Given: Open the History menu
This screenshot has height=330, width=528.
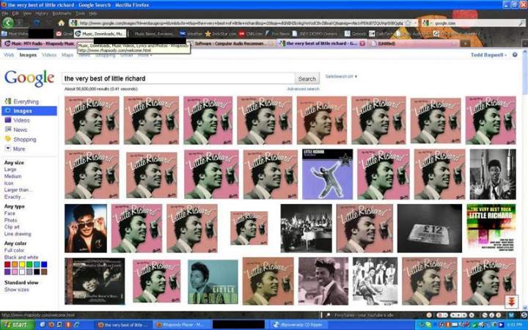Looking at the screenshot, I should click(42, 13).
